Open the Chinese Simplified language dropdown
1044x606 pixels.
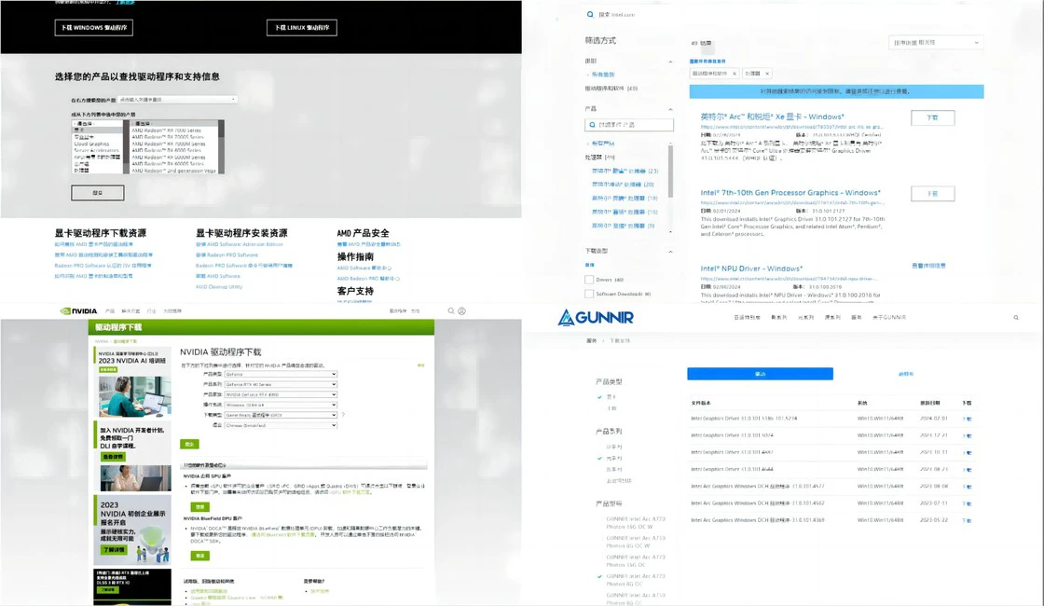coord(281,425)
